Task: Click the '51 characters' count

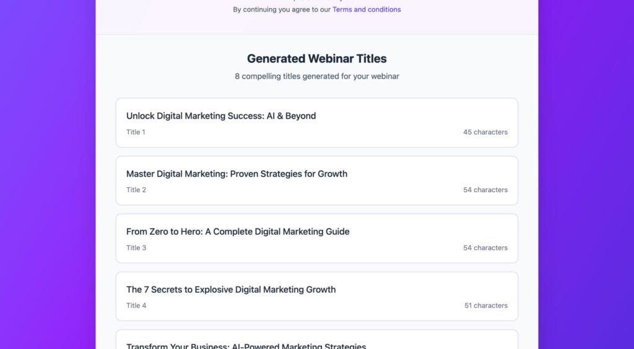Action: point(485,306)
